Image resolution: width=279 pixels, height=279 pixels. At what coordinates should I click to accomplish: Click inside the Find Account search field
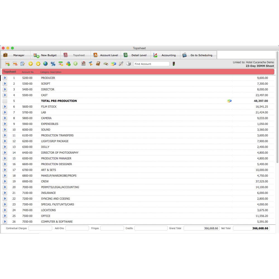click(151, 64)
